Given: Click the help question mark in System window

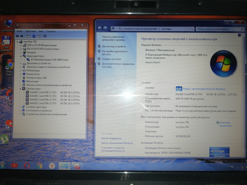Looking at the screenshot, I should pyautogui.click(x=239, y=35).
